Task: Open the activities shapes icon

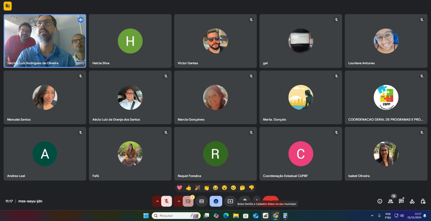Action: [x=412, y=201]
